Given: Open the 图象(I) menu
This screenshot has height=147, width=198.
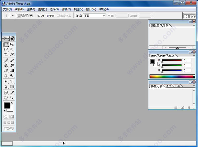Looking at the screenshot, I should [31, 9].
